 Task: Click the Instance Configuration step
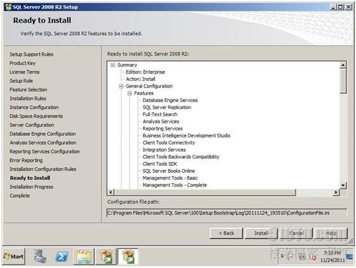coord(34,107)
